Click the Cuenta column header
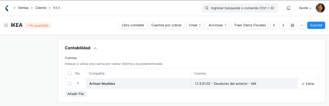329x106 pixels. tap(244, 74)
